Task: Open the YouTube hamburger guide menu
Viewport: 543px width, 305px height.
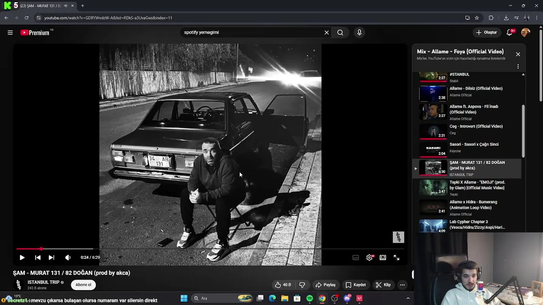Action: [10, 33]
